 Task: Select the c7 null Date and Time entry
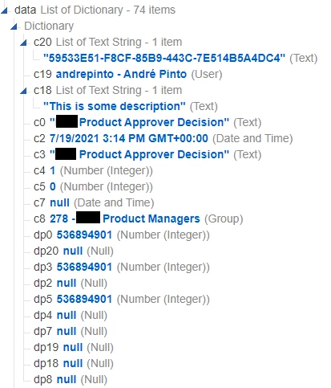click(x=94, y=202)
